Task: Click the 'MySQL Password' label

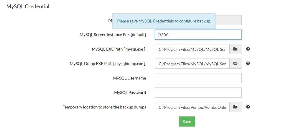Action: (130, 93)
